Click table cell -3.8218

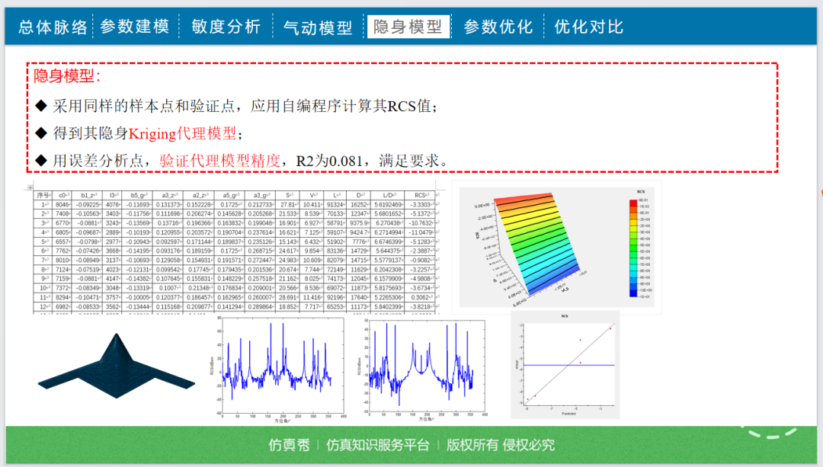point(421,307)
